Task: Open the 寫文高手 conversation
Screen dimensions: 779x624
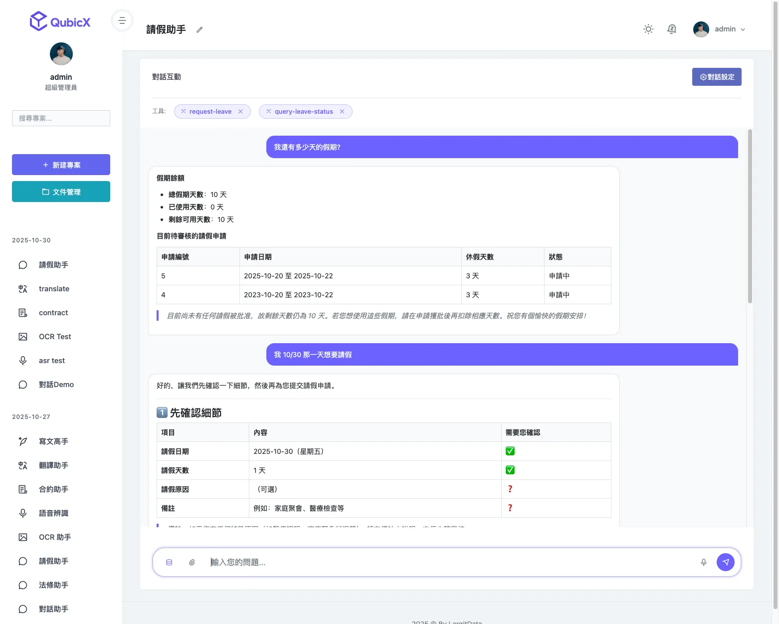Action: pyautogui.click(x=53, y=441)
